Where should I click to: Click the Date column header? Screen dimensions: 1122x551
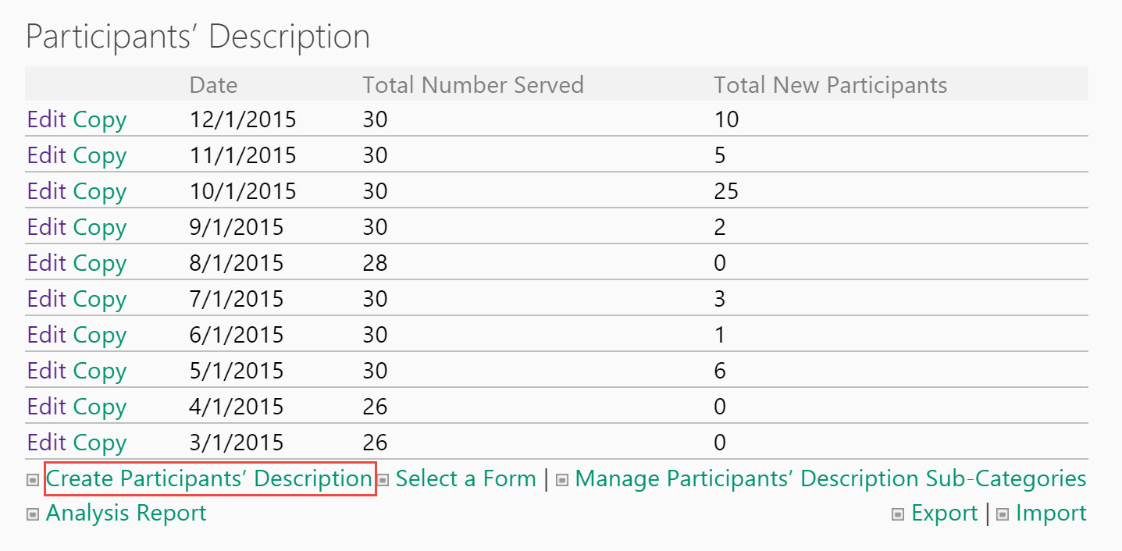pos(214,84)
